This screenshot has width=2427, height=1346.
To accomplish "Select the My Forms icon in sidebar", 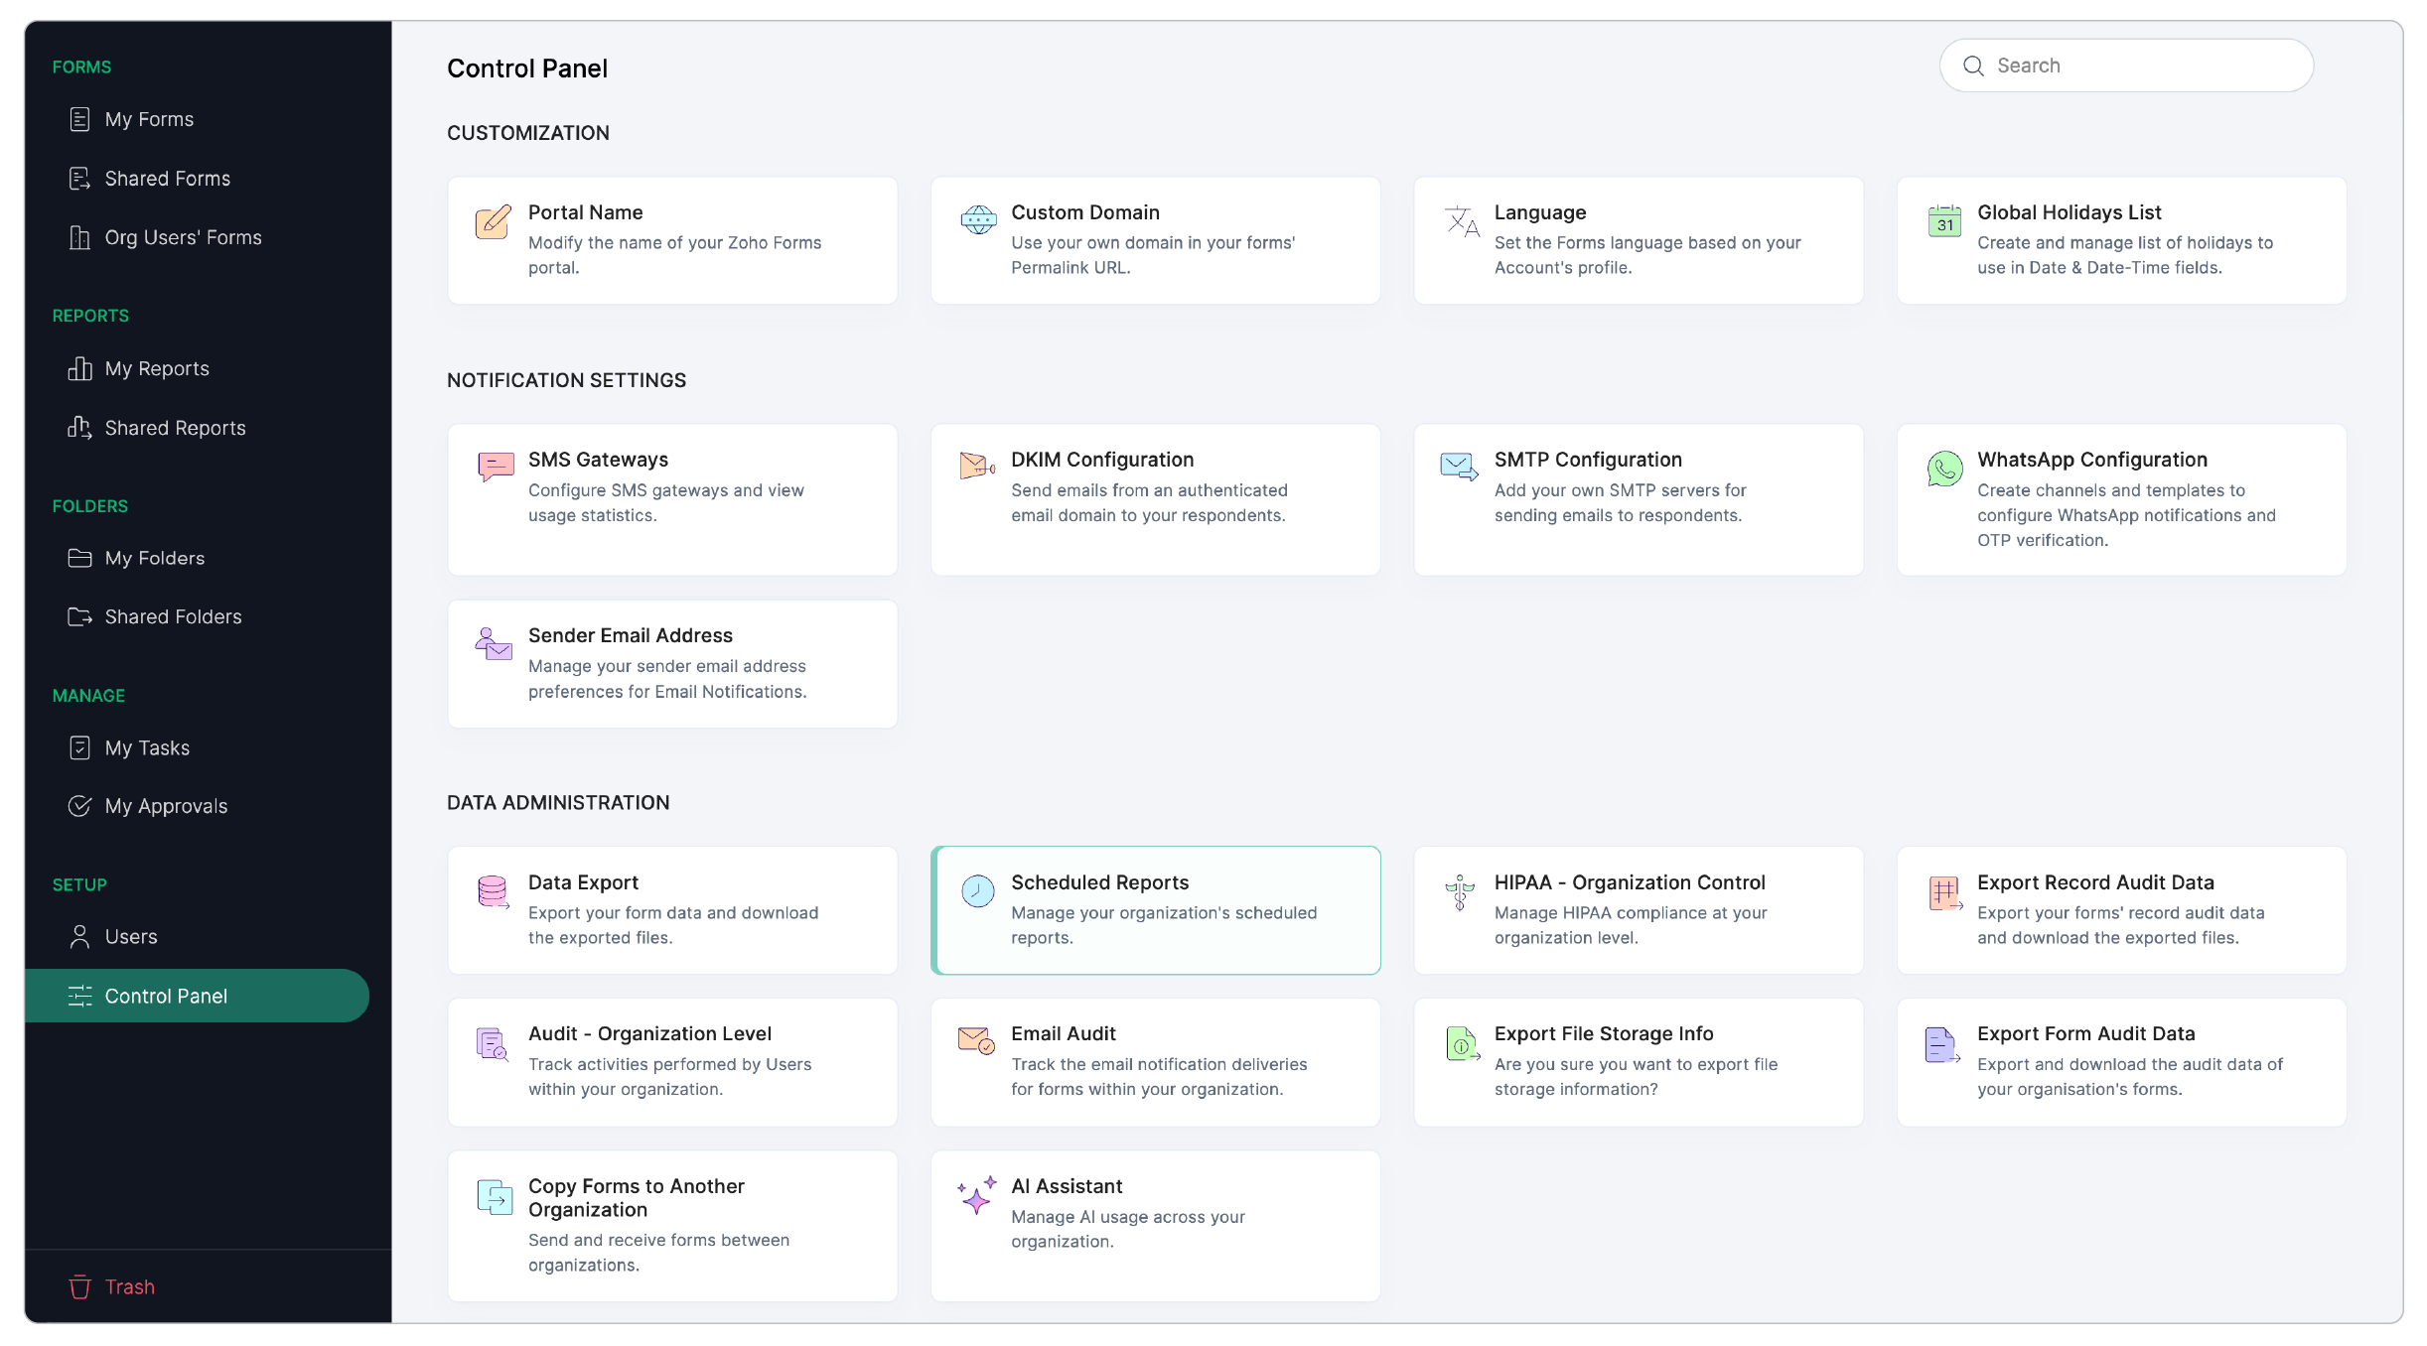I will point(80,118).
